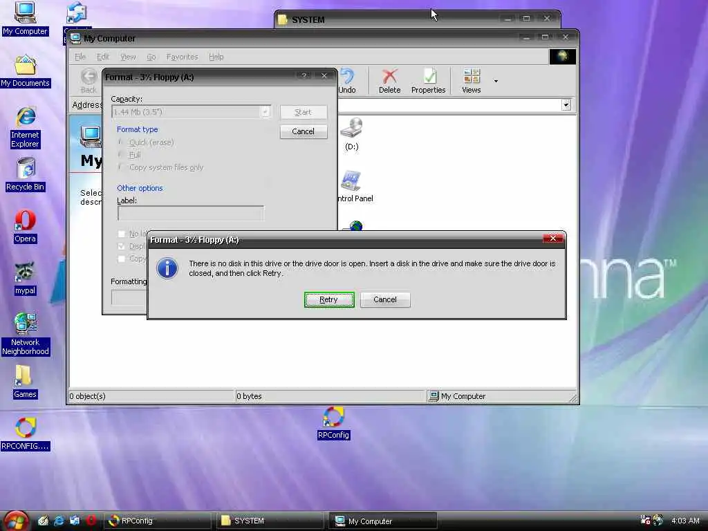
Task: Select the Network Neighborhood desktop icon
Action: click(25, 335)
